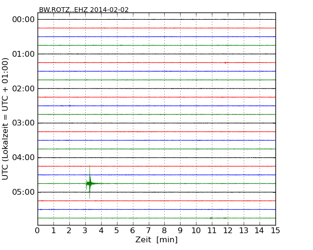
Task: Click the small red blip near minute 12
Action: [225, 62]
